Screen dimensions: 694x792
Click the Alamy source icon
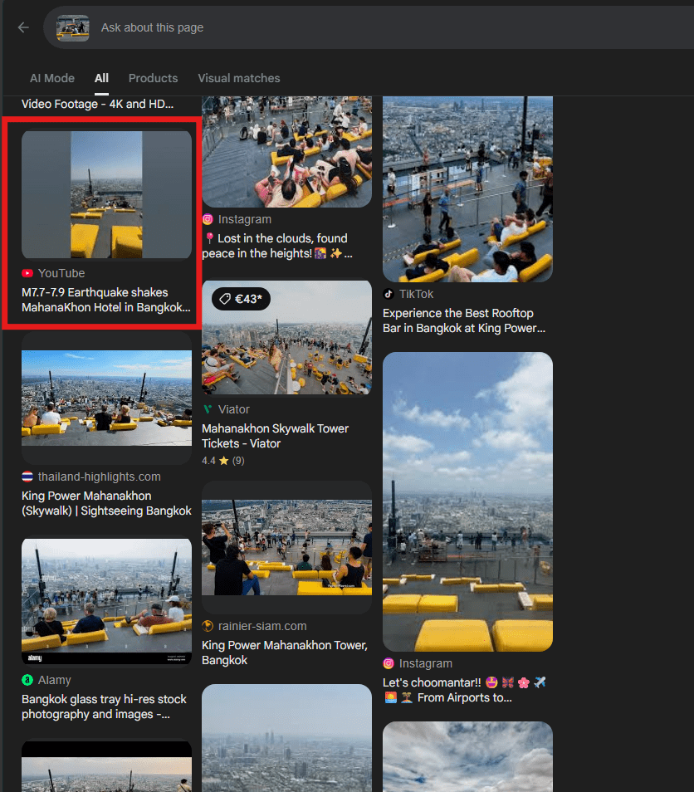[27, 680]
